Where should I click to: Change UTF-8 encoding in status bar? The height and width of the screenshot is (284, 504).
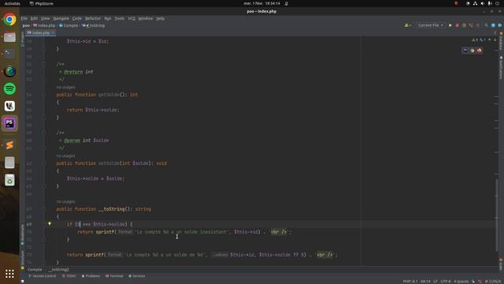pos(446,282)
